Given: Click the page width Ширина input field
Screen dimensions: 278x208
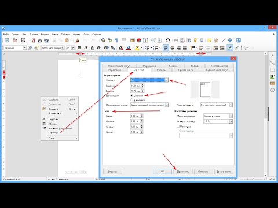Looking at the screenshot, I should tap(136, 86).
